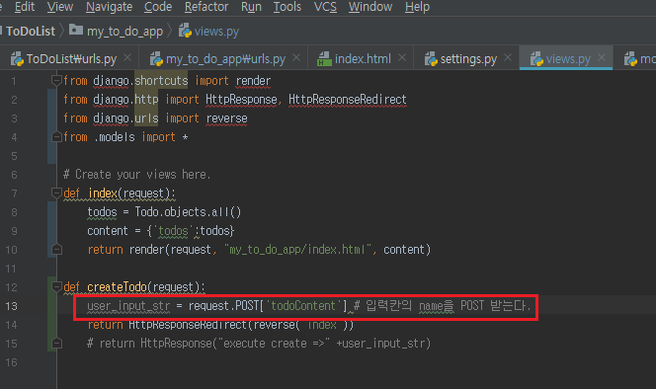Viewport: 656px width, 389px height.
Task: Click 'Todo.objects.all()' on line 8
Action: 188,212
